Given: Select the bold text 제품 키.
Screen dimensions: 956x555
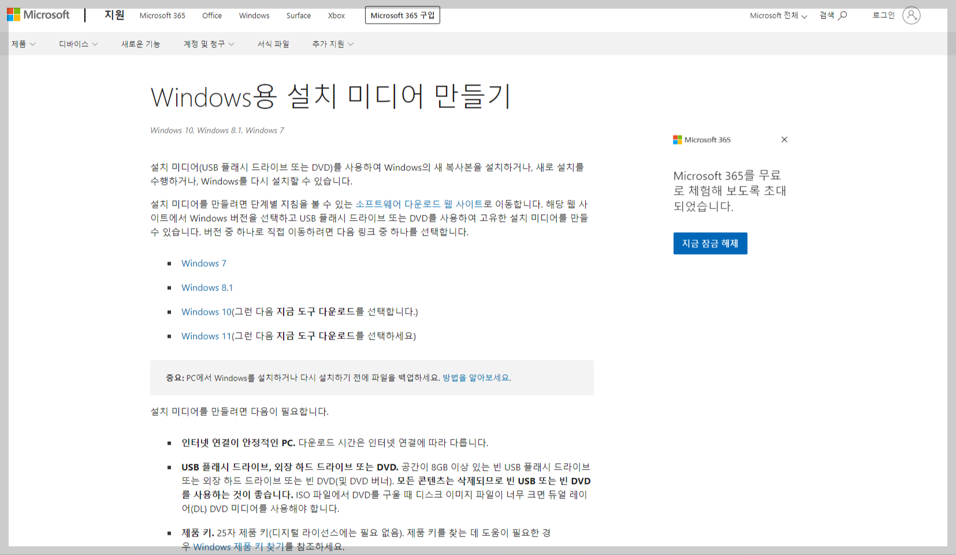Looking at the screenshot, I should coord(198,533).
